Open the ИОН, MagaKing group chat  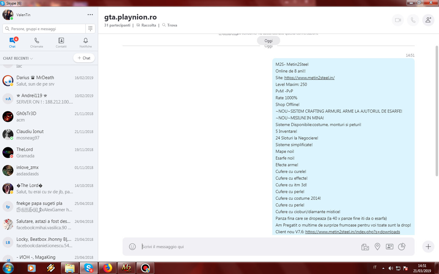49,257
